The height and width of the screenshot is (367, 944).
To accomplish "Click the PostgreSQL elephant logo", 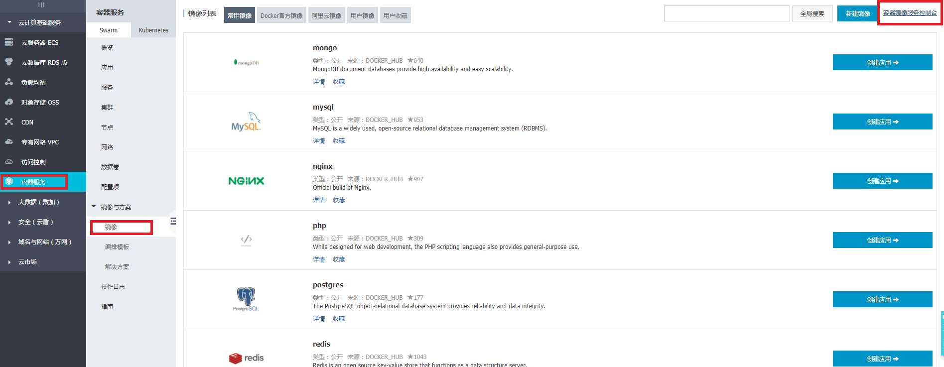I will [246, 299].
